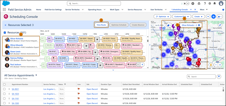Open Patricia Phillips resource link

point(17,58)
